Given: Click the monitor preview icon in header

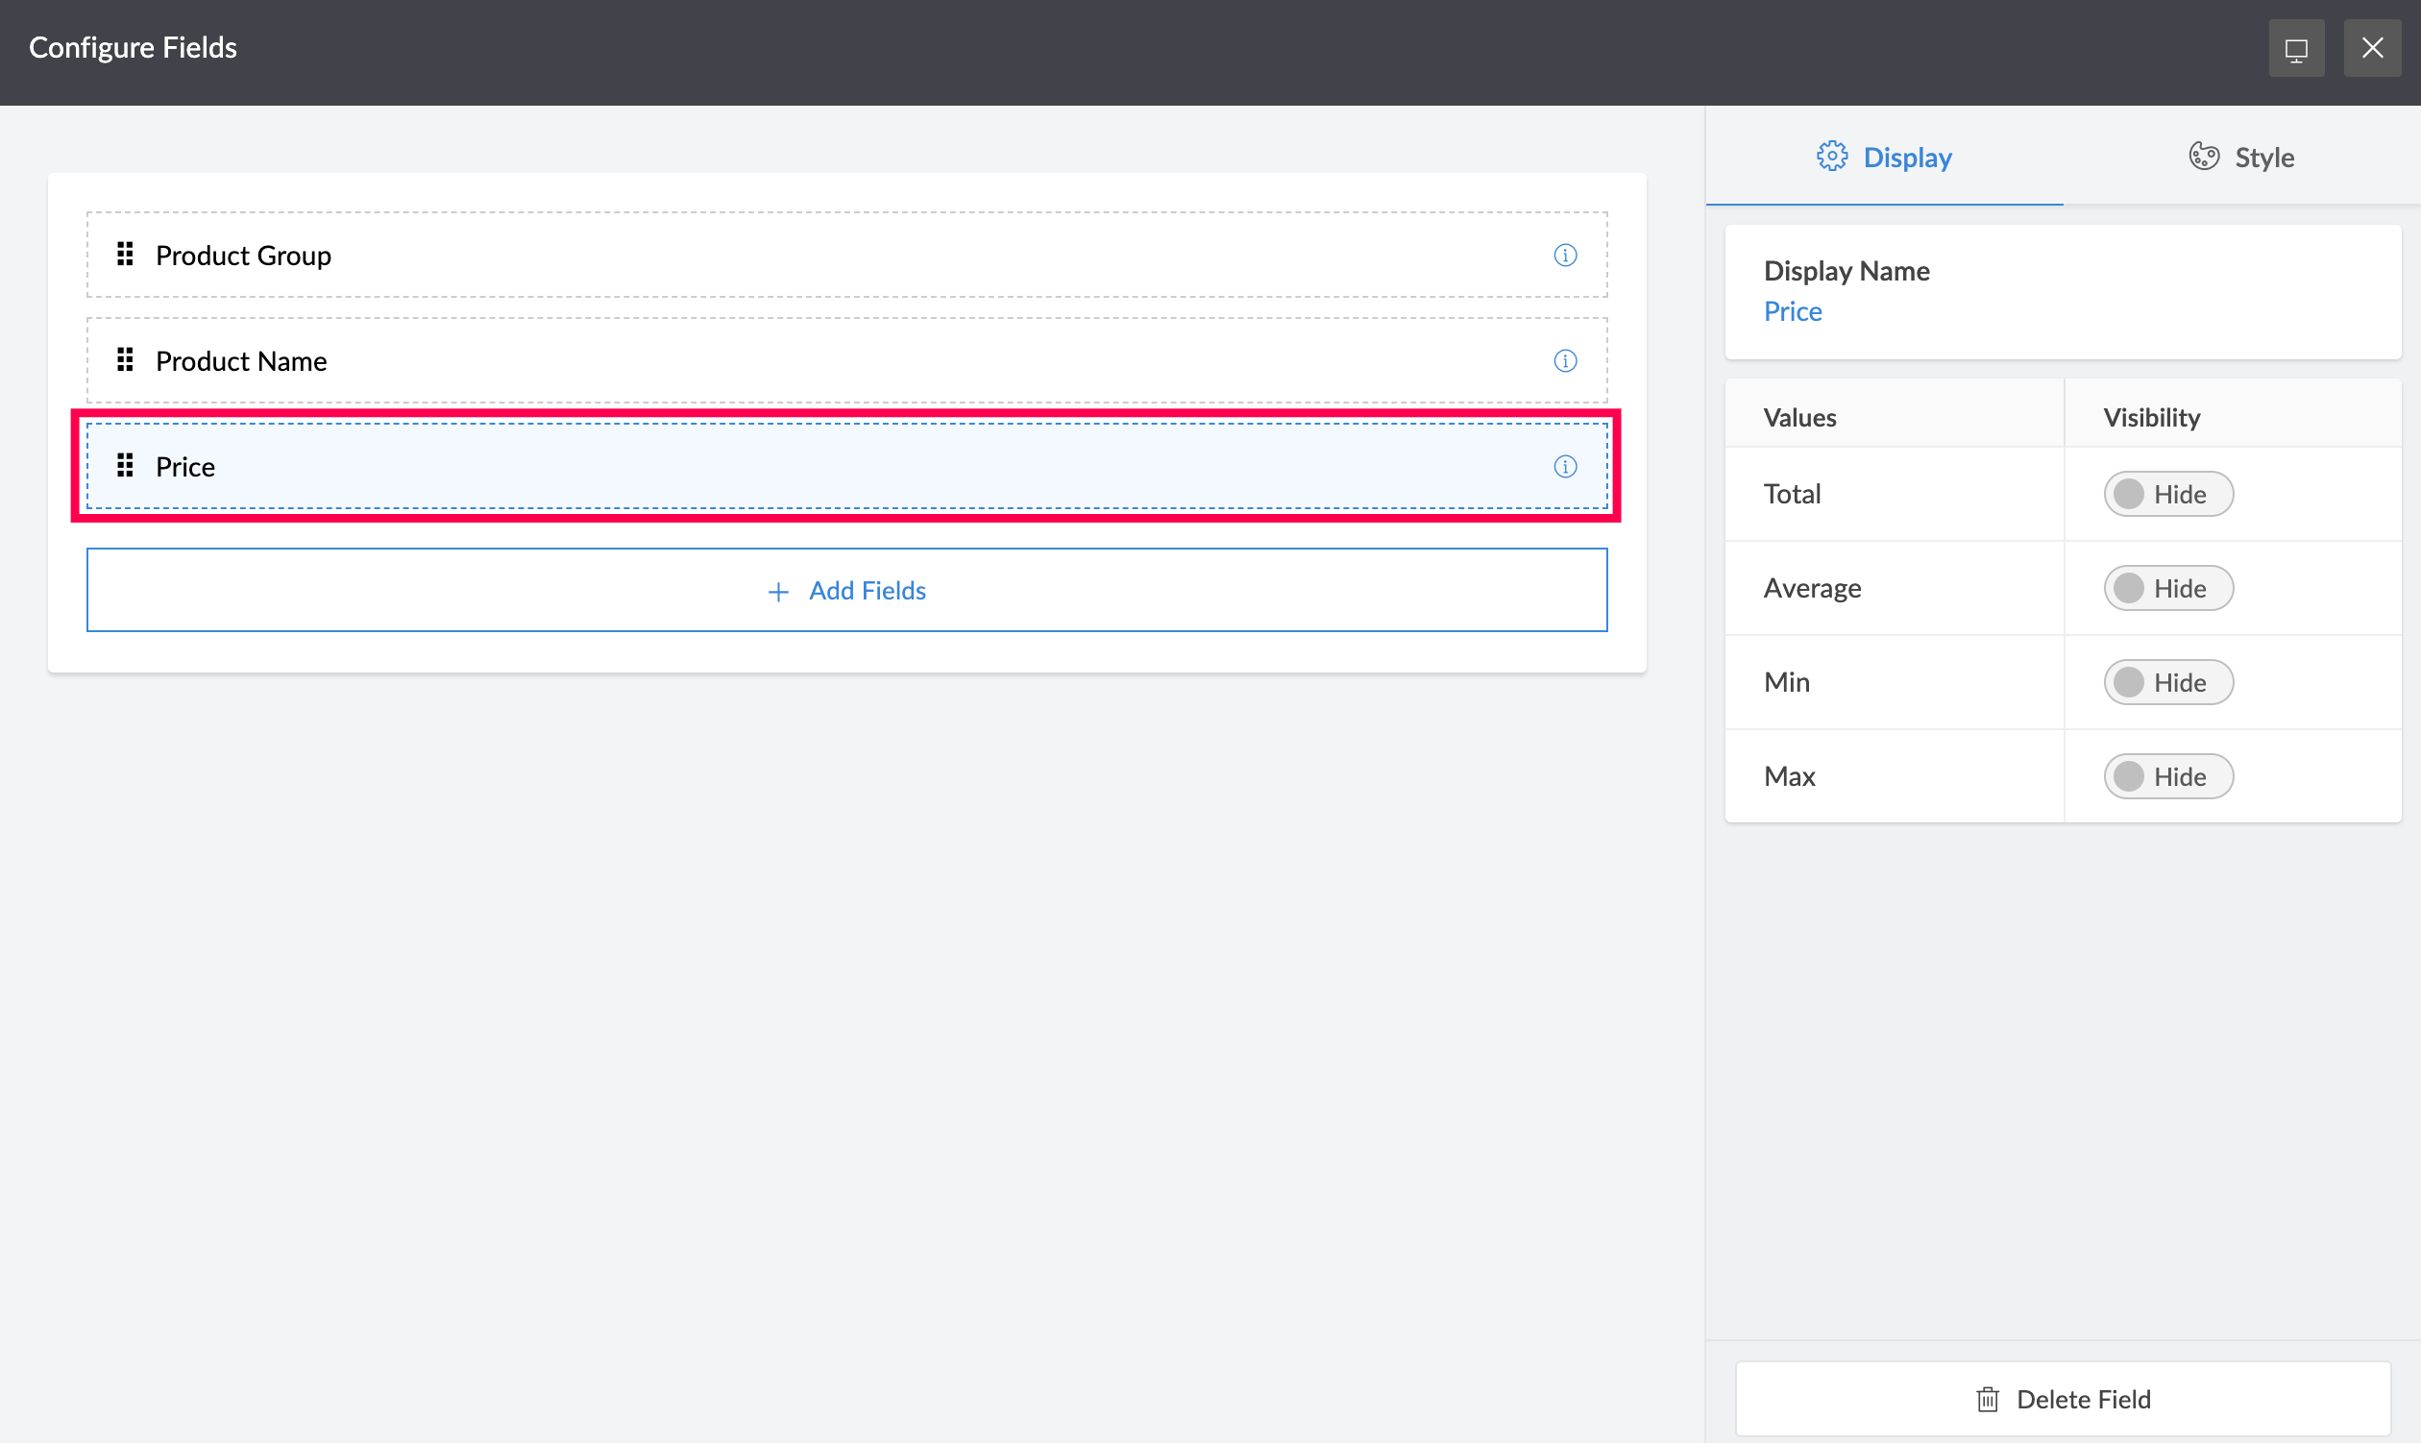Looking at the screenshot, I should click(2295, 49).
